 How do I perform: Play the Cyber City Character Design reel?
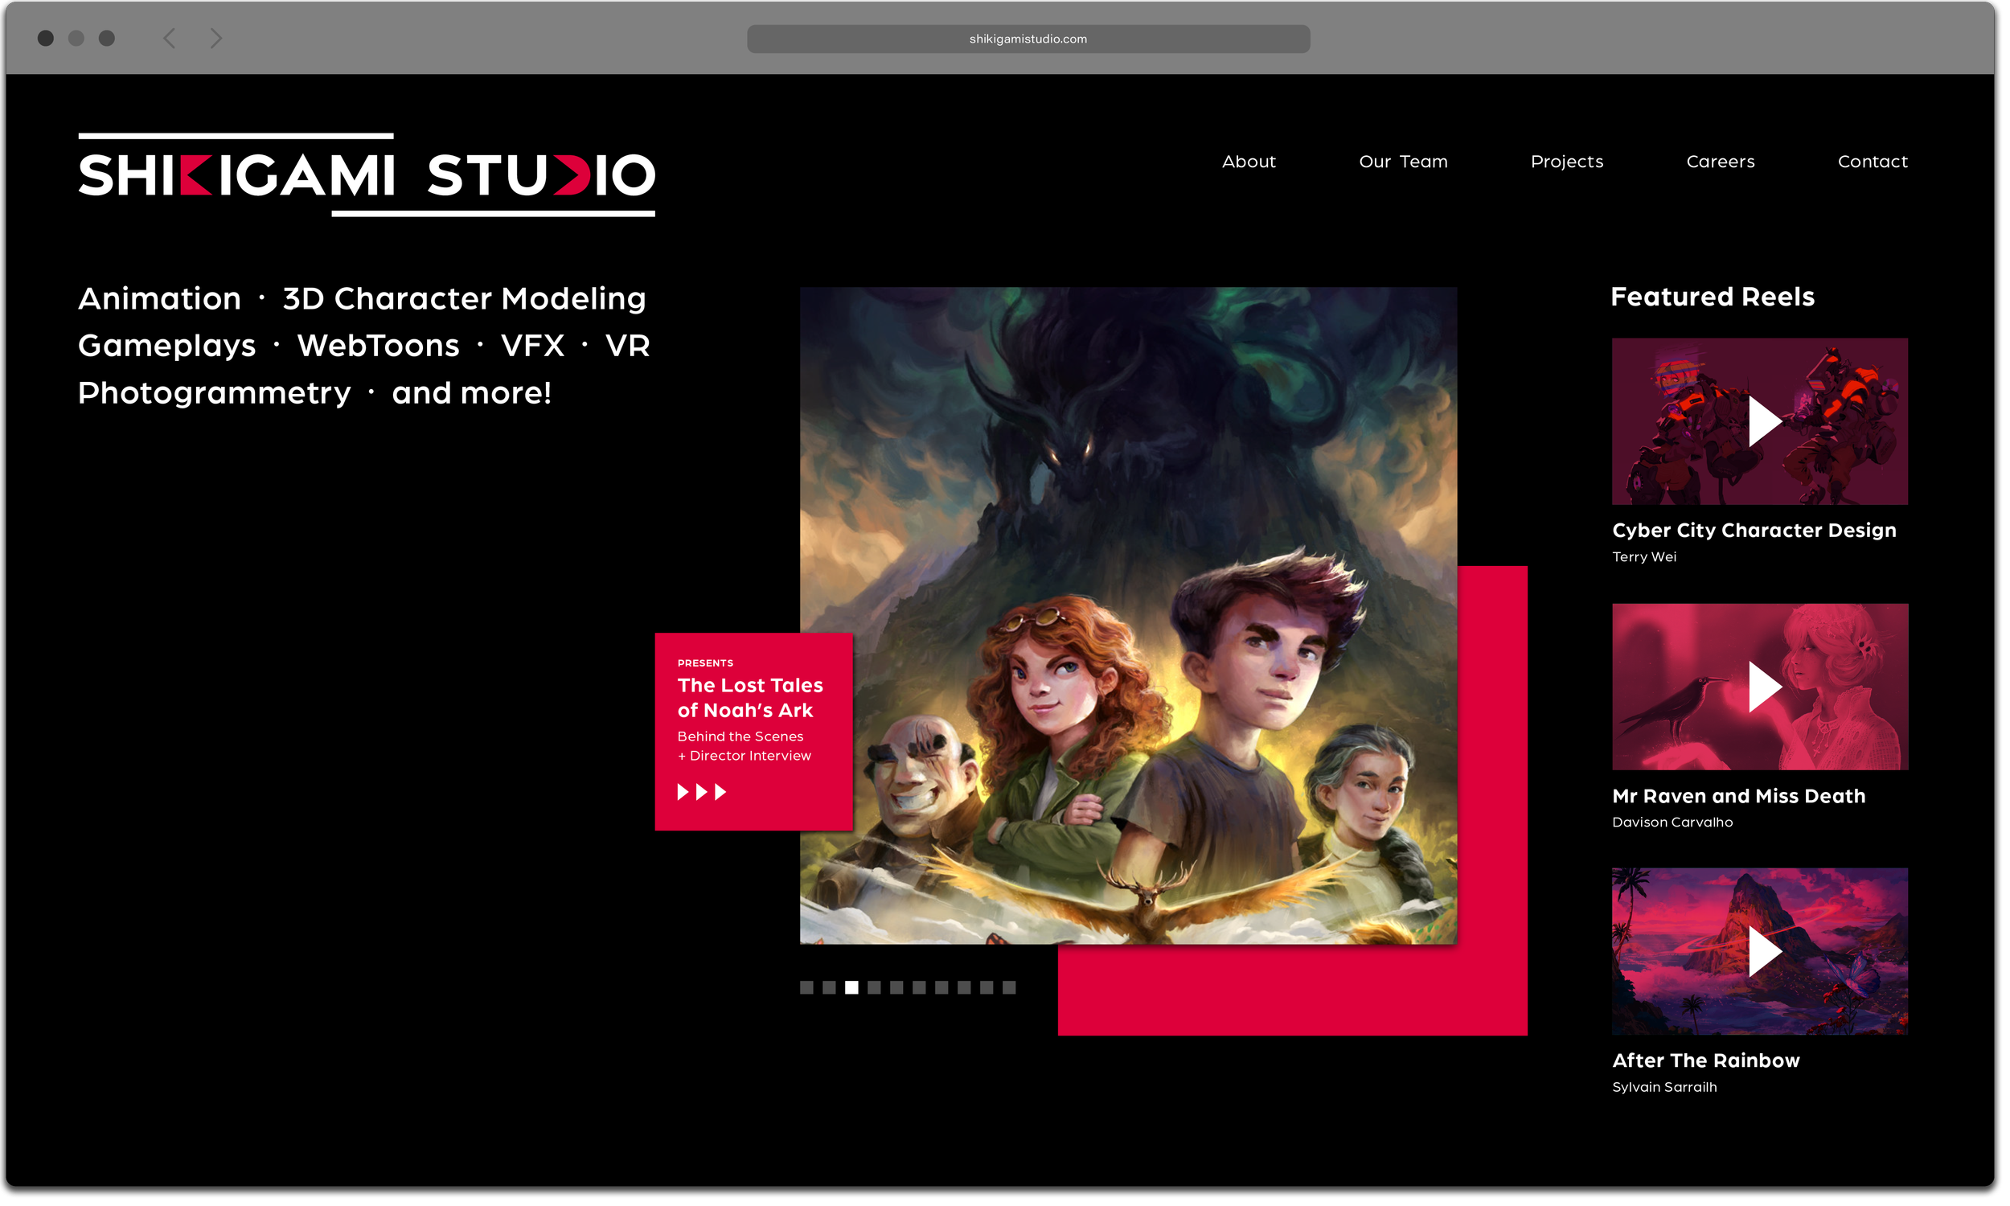(1763, 421)
